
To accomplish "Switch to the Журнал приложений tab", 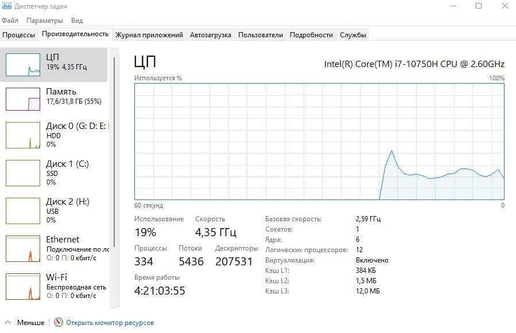I will coord(149,35).
